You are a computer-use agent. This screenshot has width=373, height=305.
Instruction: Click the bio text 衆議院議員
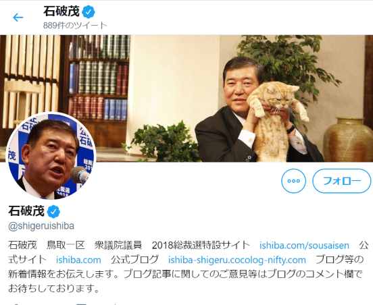118,245
